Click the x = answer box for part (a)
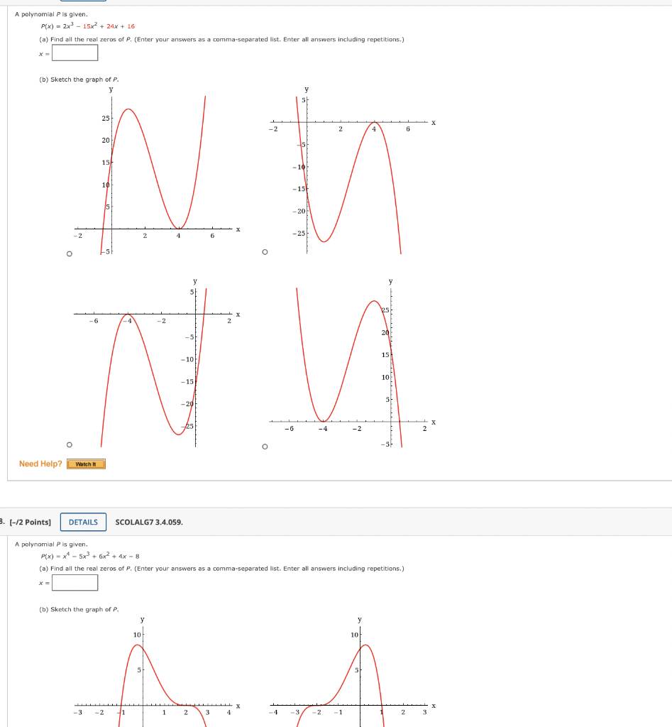672x727 pixels. 74,52
